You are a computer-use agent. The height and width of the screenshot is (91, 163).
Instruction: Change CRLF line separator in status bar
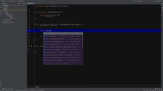(147, 90)
